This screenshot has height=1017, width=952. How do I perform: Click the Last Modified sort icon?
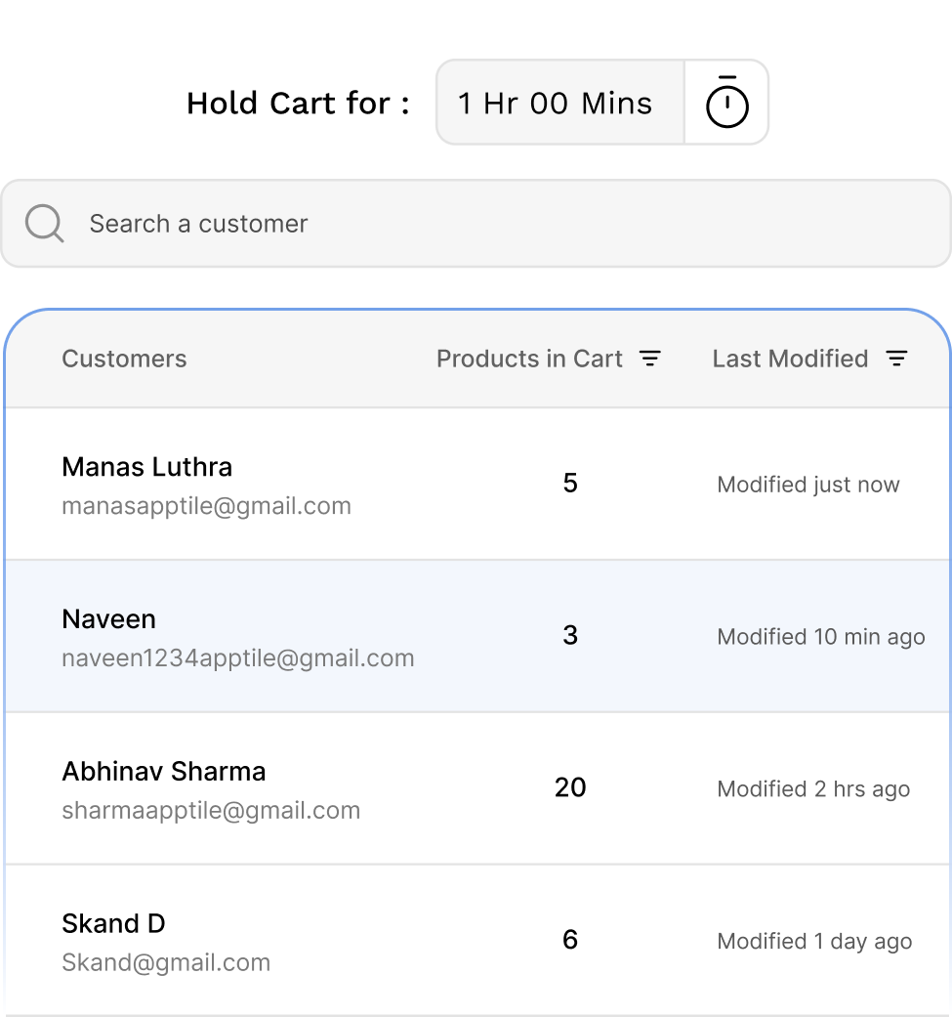point(896,359)
